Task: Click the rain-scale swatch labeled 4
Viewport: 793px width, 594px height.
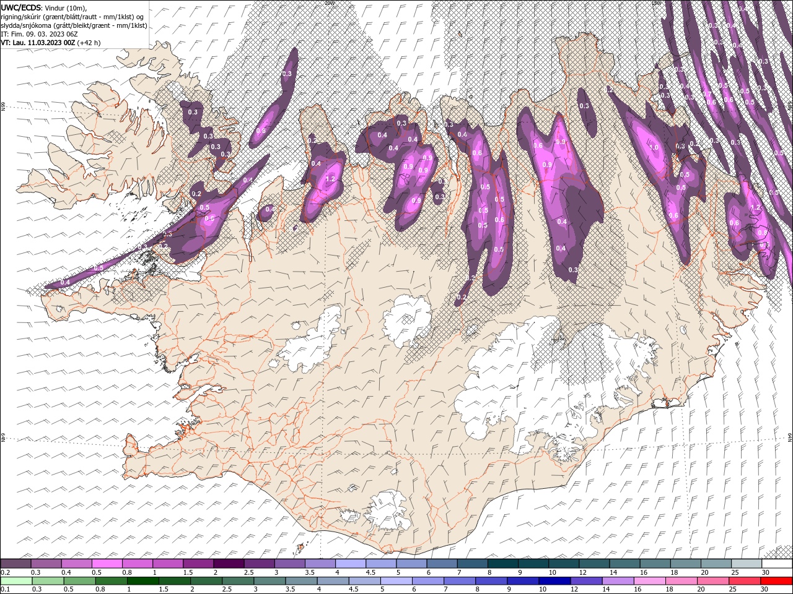Action: [x=333, y=582]
